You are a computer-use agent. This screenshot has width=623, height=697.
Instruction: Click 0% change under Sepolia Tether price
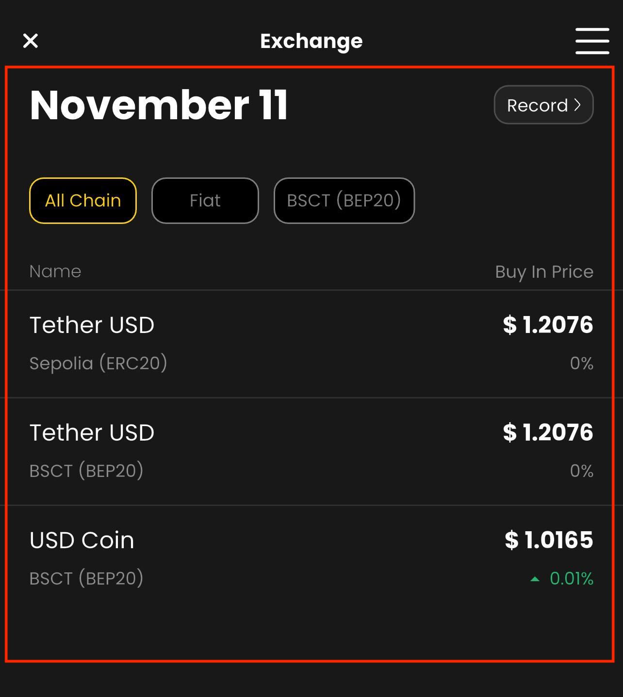pos(581,364)
